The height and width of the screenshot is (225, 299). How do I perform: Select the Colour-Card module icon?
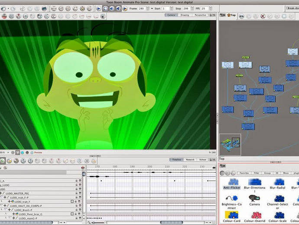point(231,215)
